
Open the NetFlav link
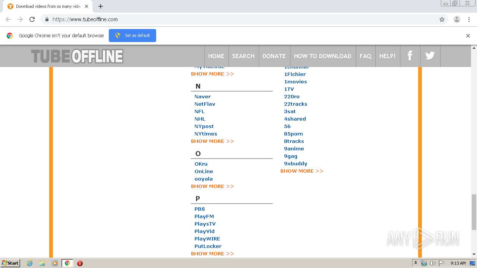205,104
